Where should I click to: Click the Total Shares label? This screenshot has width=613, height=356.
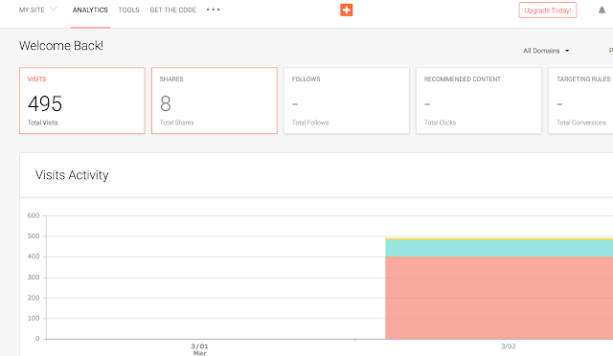pyautogui.click(x=176, y=122)
